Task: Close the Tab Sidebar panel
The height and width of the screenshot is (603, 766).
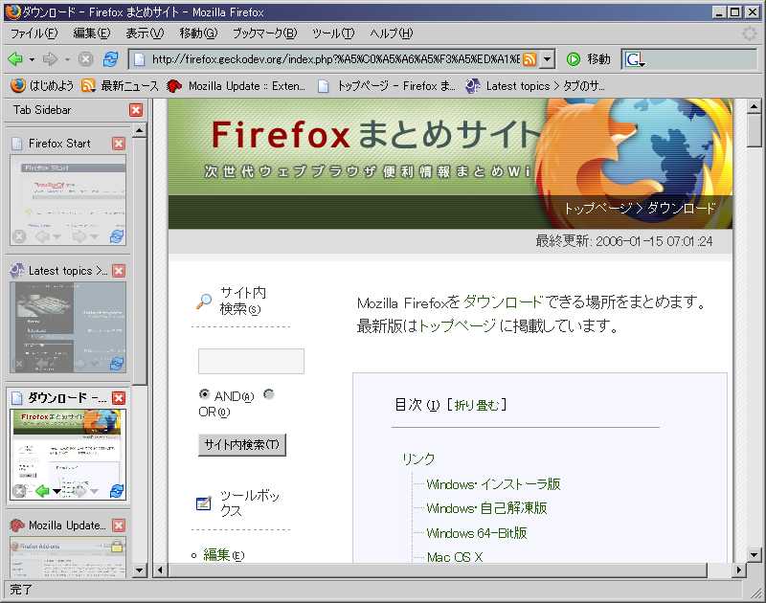Action: pos(136,110)
